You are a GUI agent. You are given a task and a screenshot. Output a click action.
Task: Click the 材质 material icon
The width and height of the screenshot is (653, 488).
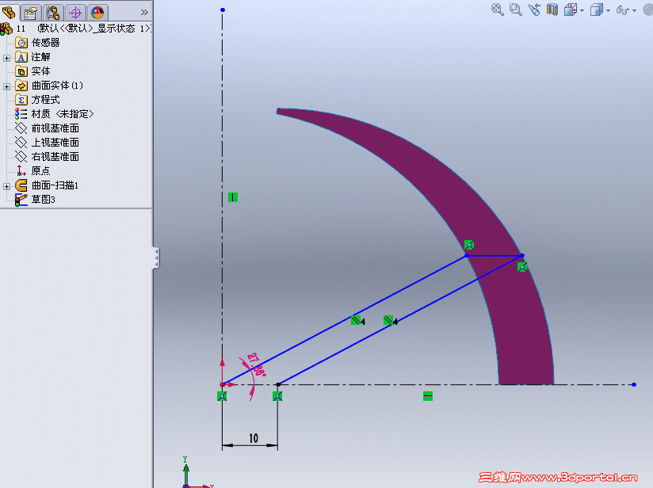pyautogui.click(x=21, y=113)
